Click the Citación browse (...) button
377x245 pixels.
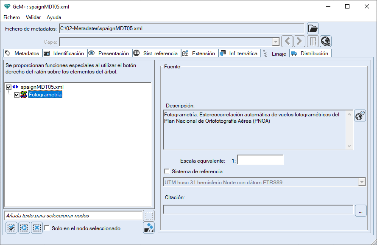coord(360,210)
